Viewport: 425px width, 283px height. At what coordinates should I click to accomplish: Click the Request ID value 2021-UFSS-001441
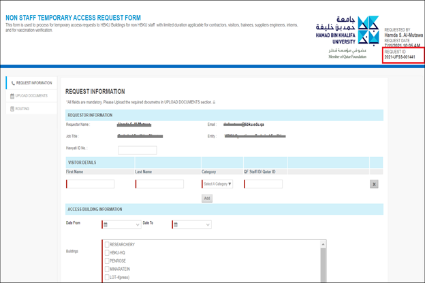click(400, 57)
